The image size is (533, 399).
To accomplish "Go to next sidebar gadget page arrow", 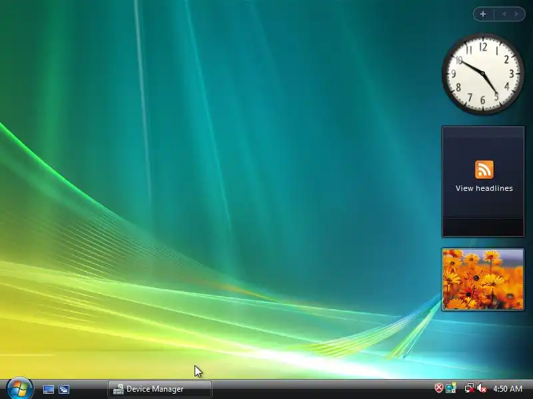I will click(x=517, y=14).
